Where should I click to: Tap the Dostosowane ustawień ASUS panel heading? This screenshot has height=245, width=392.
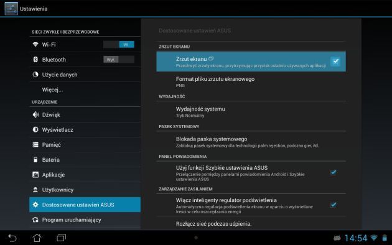[x=195, y=30]
